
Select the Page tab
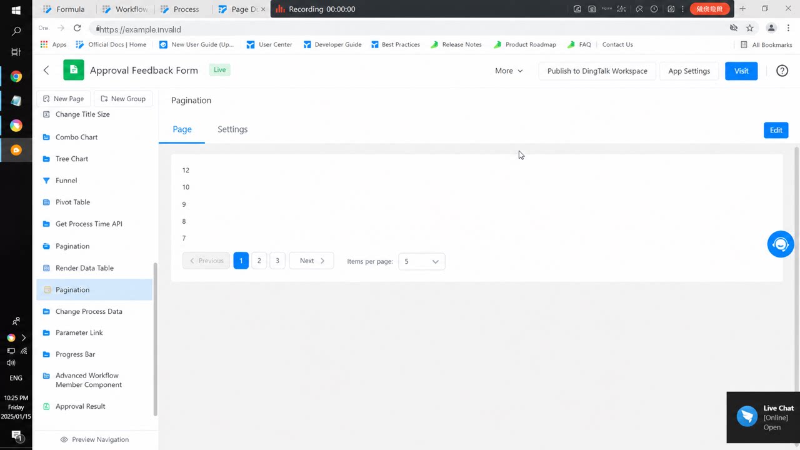(x=182, y=129)
